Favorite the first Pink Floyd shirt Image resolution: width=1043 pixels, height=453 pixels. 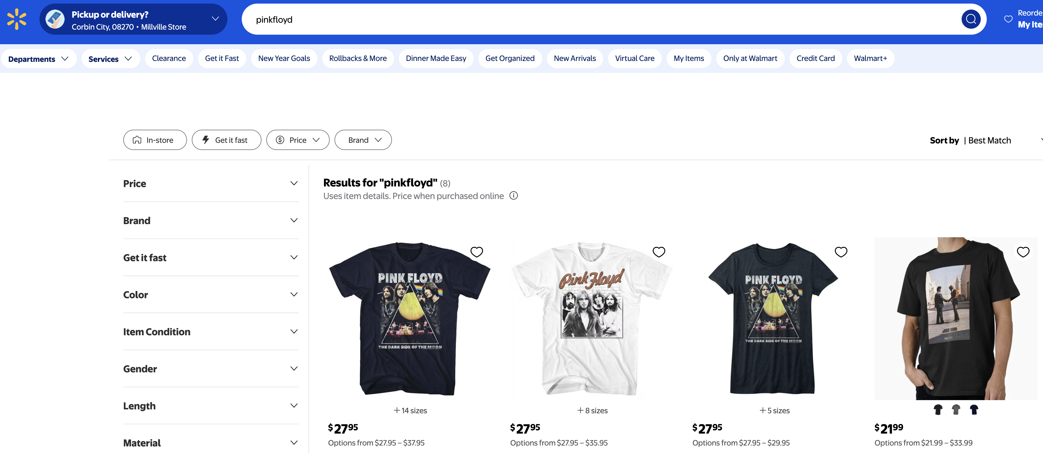tap(477, 252)
